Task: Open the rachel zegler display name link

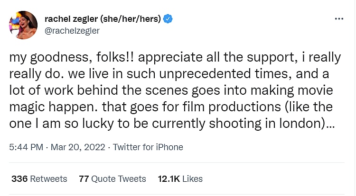Action: click(x=75, y=19)
